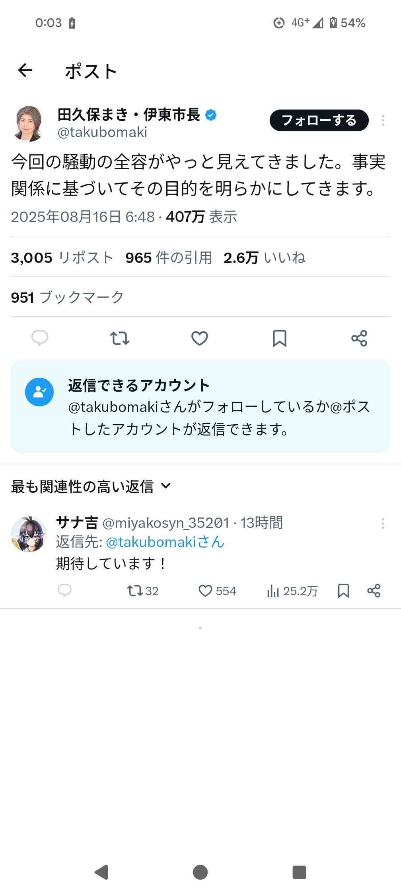Share サナ吉's reply
401x894 pixels.
[x=374, y=590]
